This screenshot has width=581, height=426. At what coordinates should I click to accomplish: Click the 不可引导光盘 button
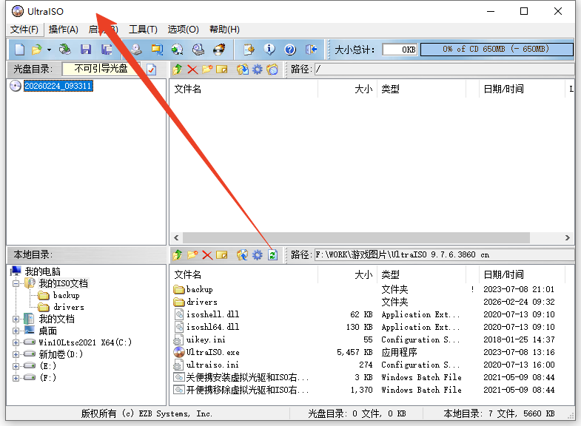point(101,69)
